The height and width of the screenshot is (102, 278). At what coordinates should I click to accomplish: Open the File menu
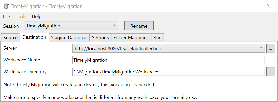[7, 16]
